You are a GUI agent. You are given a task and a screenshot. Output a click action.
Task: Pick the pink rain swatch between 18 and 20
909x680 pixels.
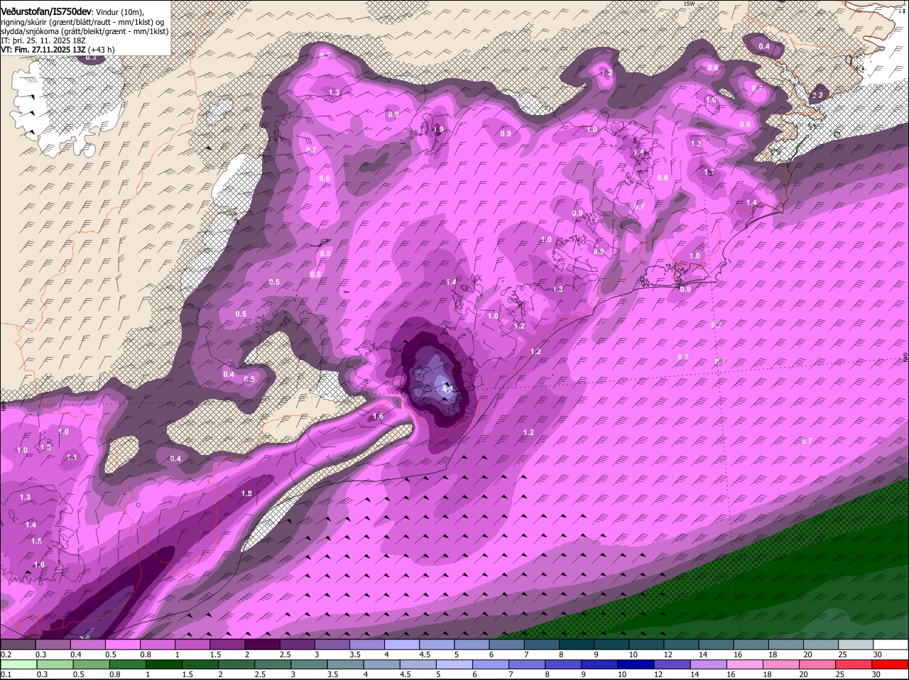(781, 664)
